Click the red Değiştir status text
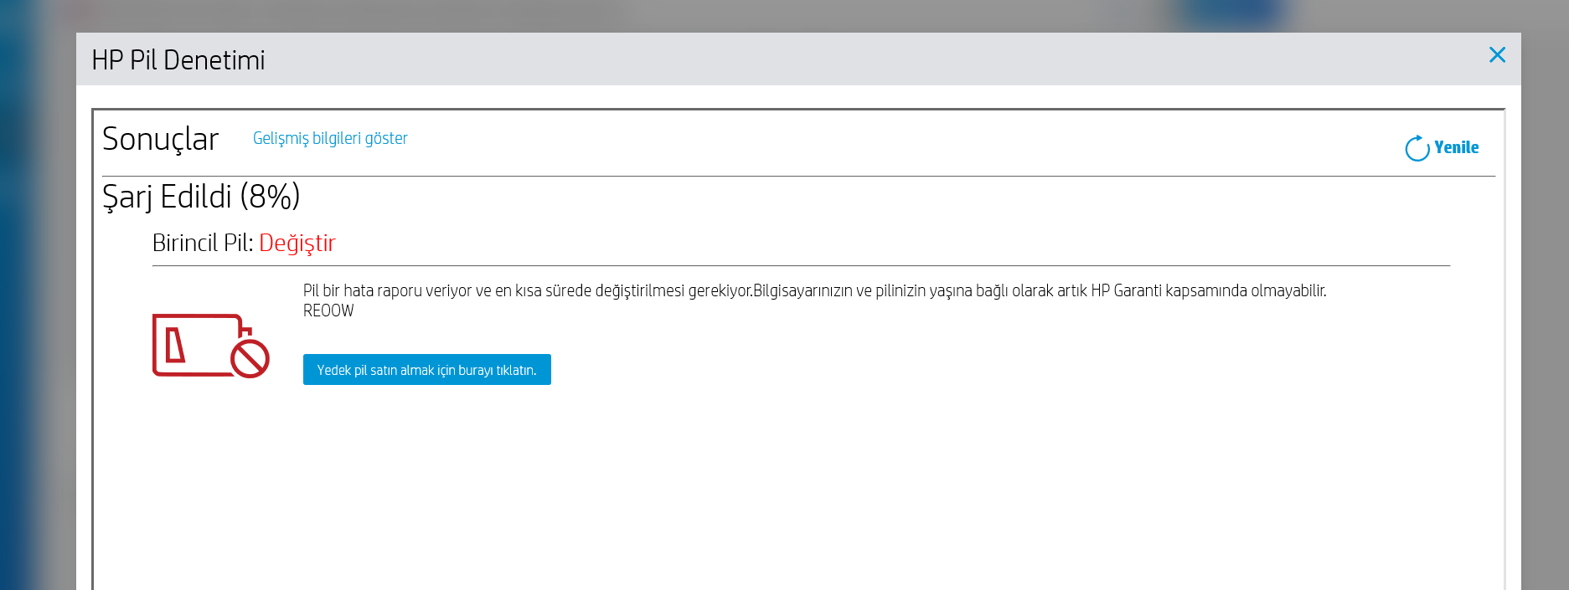 pos(297,243)
